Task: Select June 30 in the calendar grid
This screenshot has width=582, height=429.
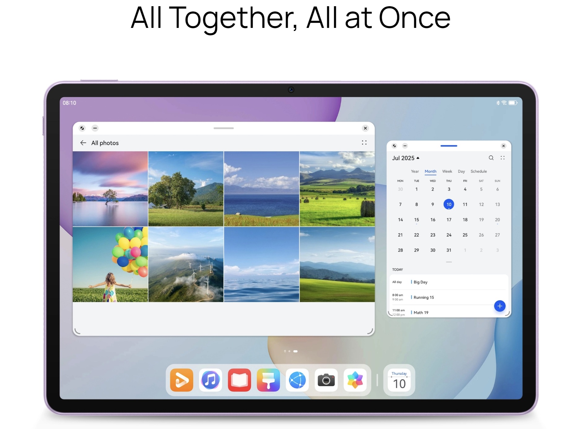Action: pyautogui.click(x=400, y=189)
